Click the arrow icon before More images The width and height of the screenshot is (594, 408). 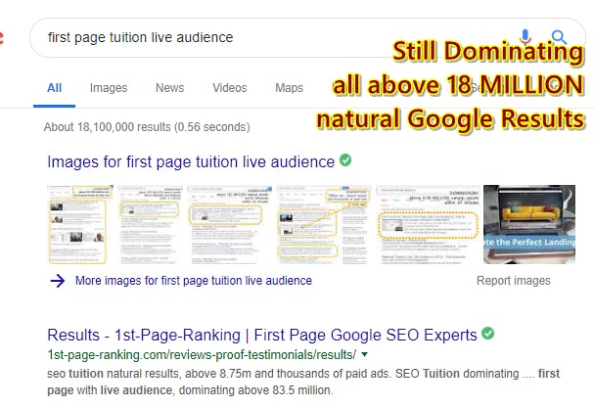click(58, 281)
